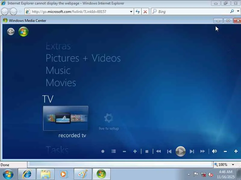The height and width of the screenshot is (180, 241).
Task: Open the Music section
Action: pyautogui.click(x=58, y=70)
